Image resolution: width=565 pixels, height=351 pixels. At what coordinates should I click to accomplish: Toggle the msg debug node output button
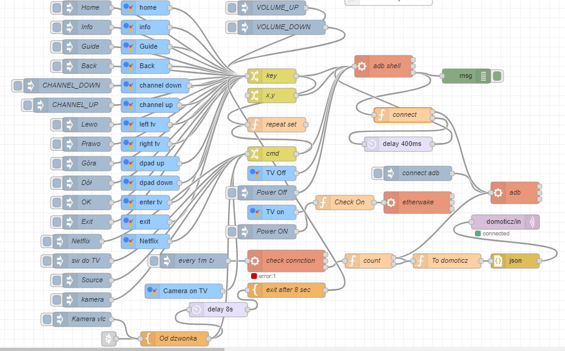click(497, 76)
